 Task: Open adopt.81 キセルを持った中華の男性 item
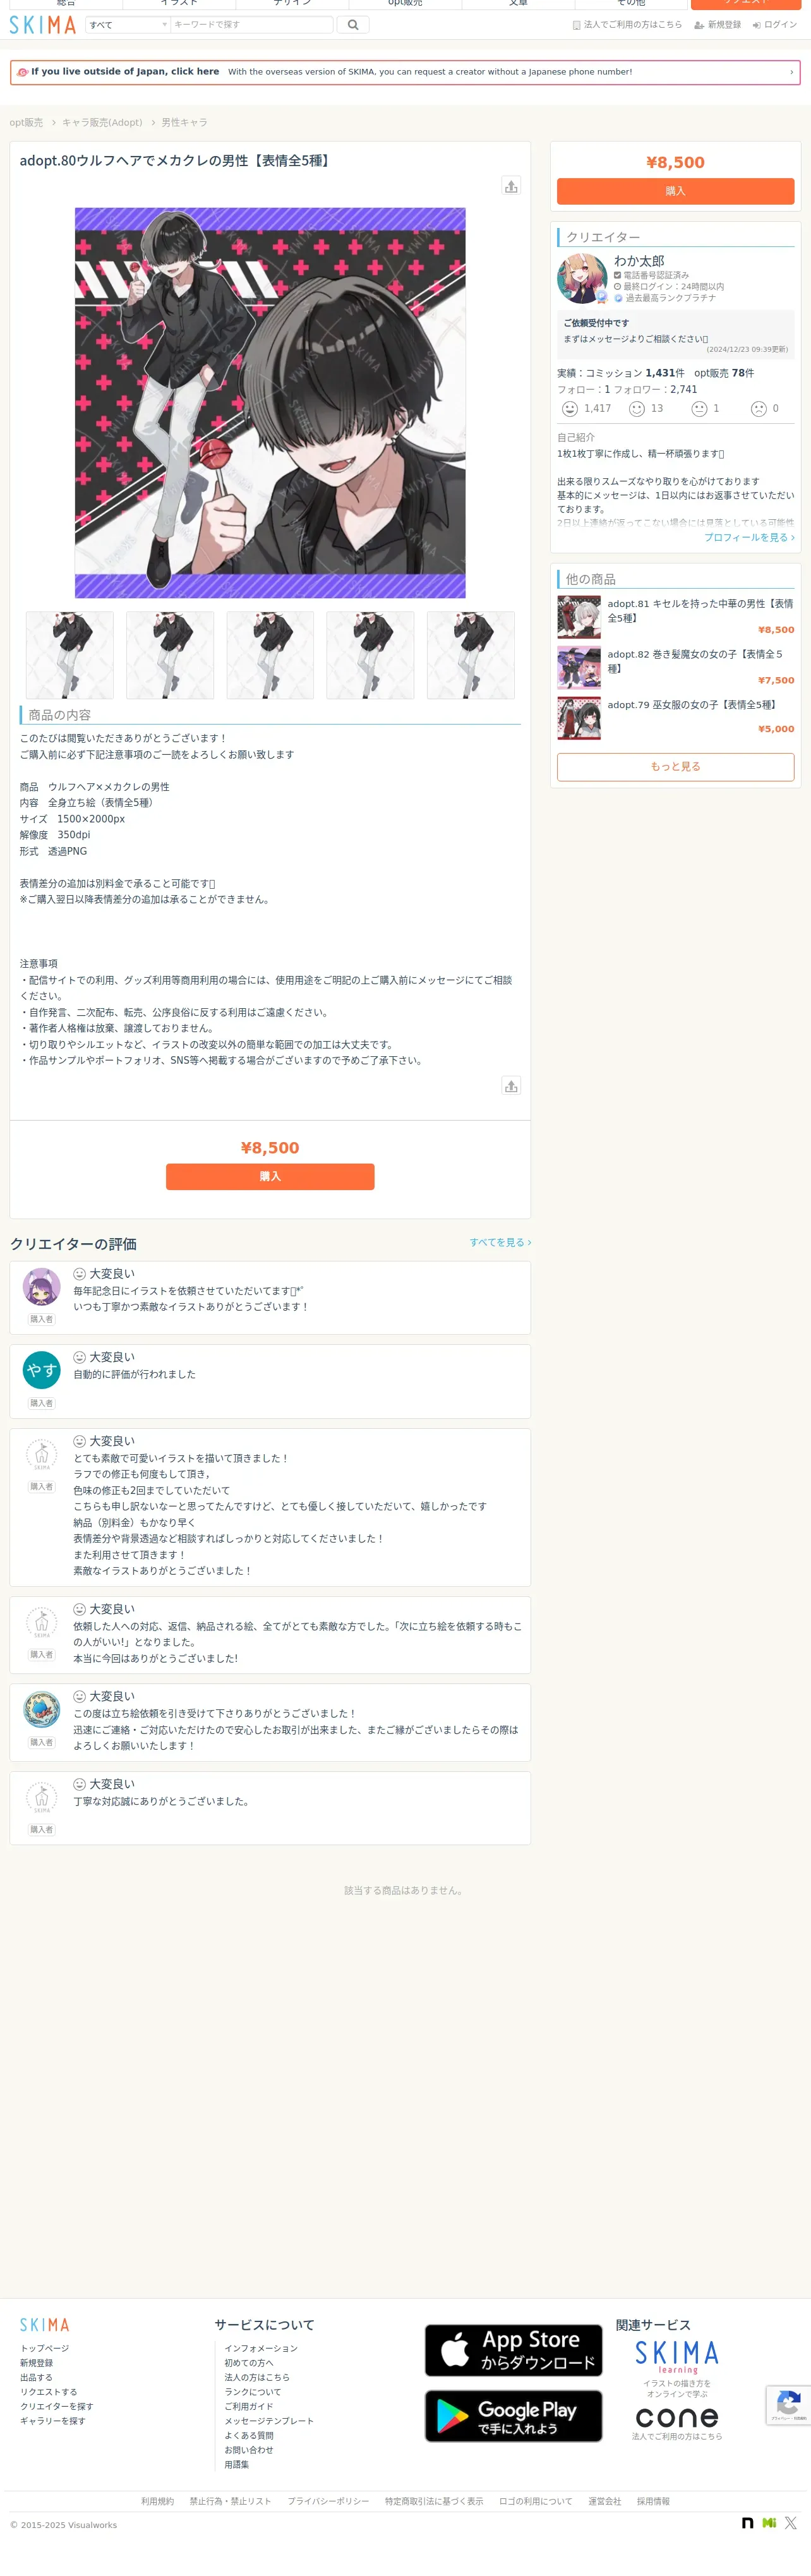pos(700,611)
